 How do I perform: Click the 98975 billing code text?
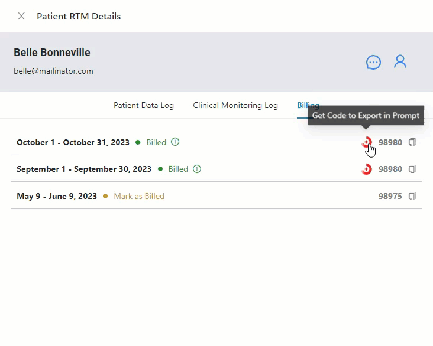390,196
